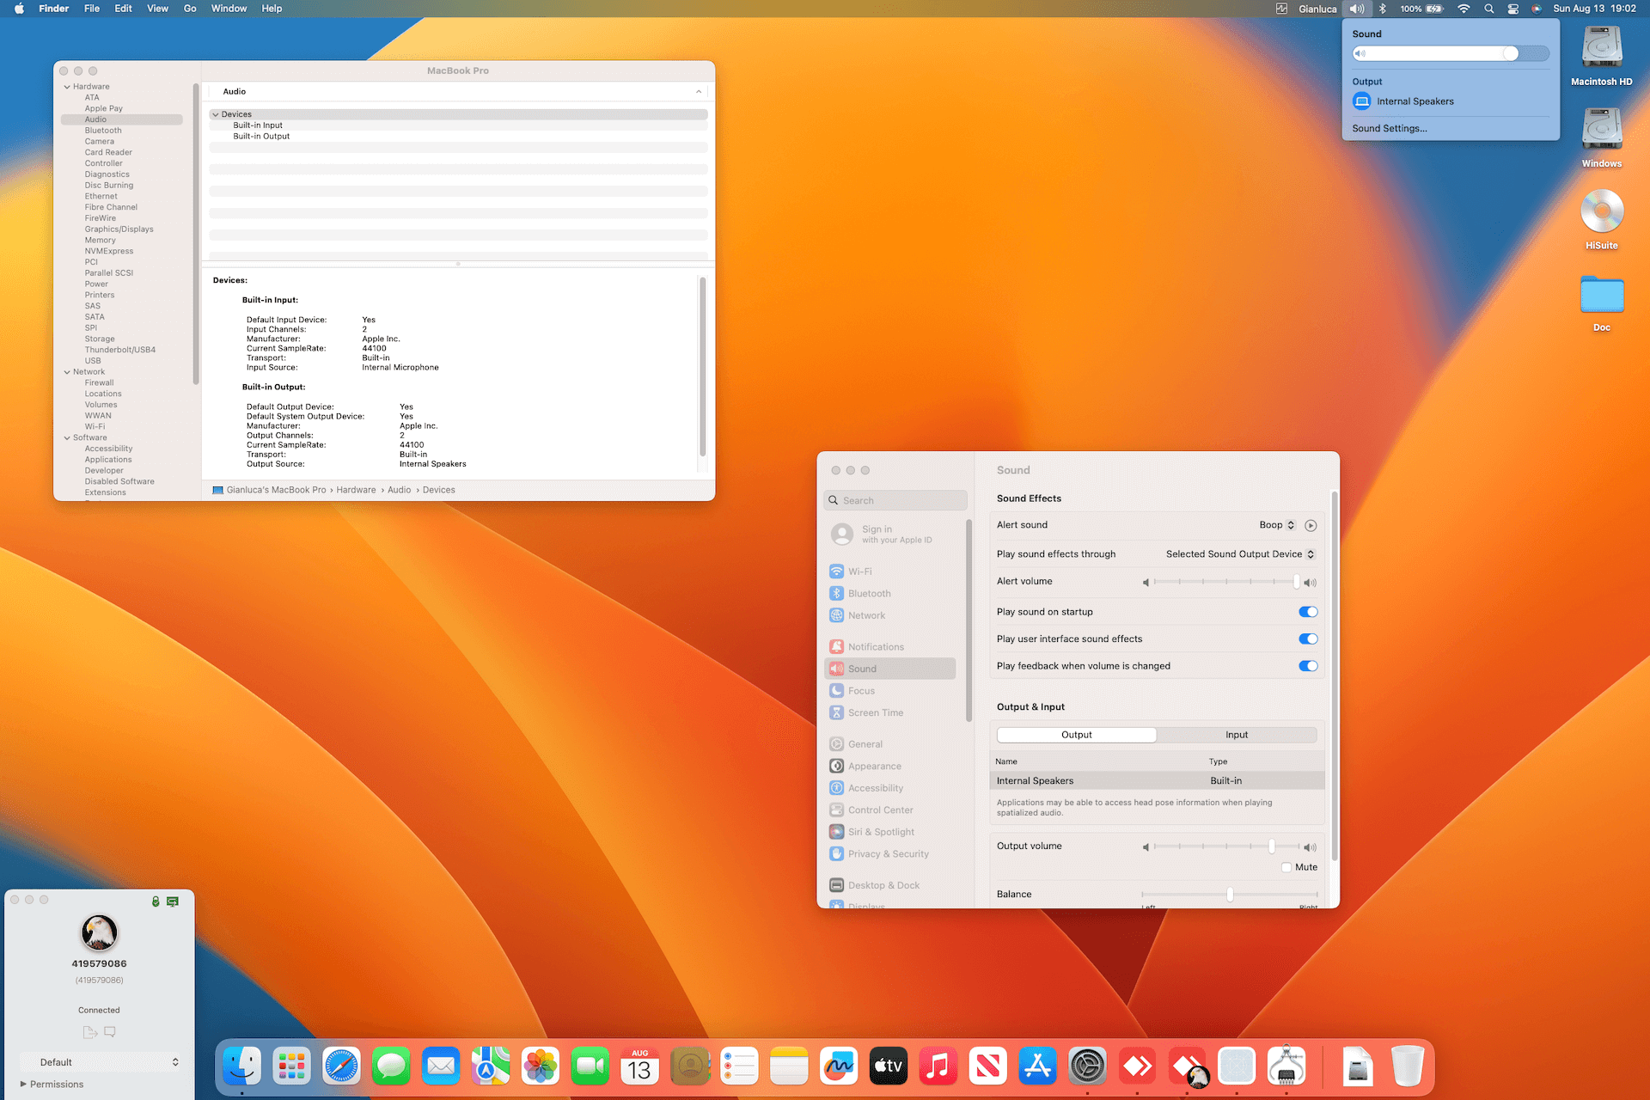Check the Mute checkbox
The width and height of the screenshot is (1650, 1100).
1286,867
